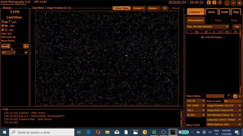Launch Microsoft Edge from taskbar
Viewport: 243px width, 136px height.
88,132
